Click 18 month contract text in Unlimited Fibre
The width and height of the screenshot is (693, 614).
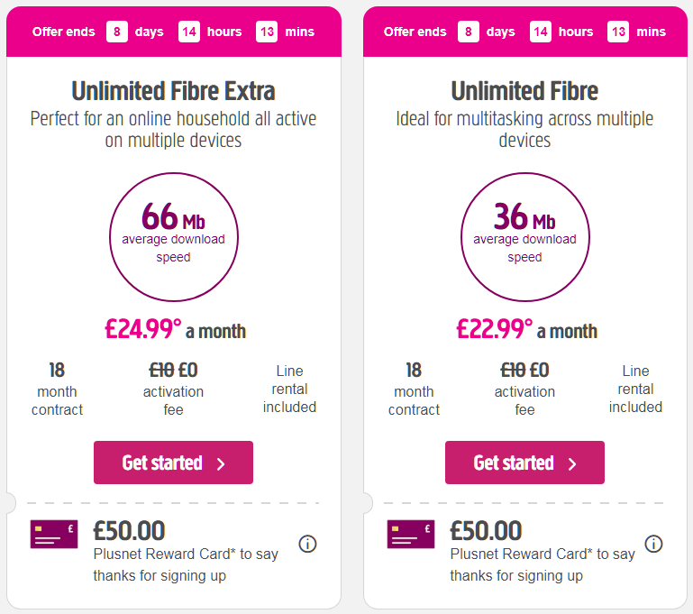pos(414,389)
